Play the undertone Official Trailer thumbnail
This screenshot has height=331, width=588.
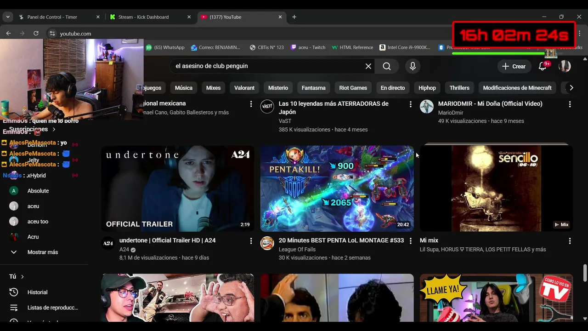(x=178, y=188)
